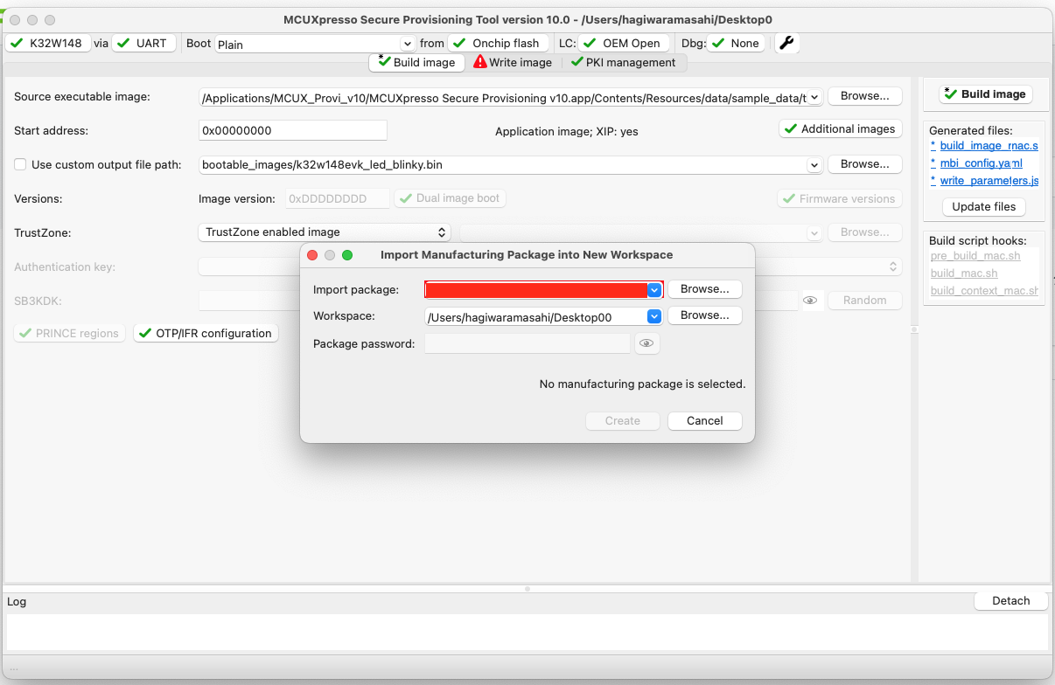Open the Import package dropdown in the dialog
Screen dimensions: 1055x685
(x=654, y=289)
